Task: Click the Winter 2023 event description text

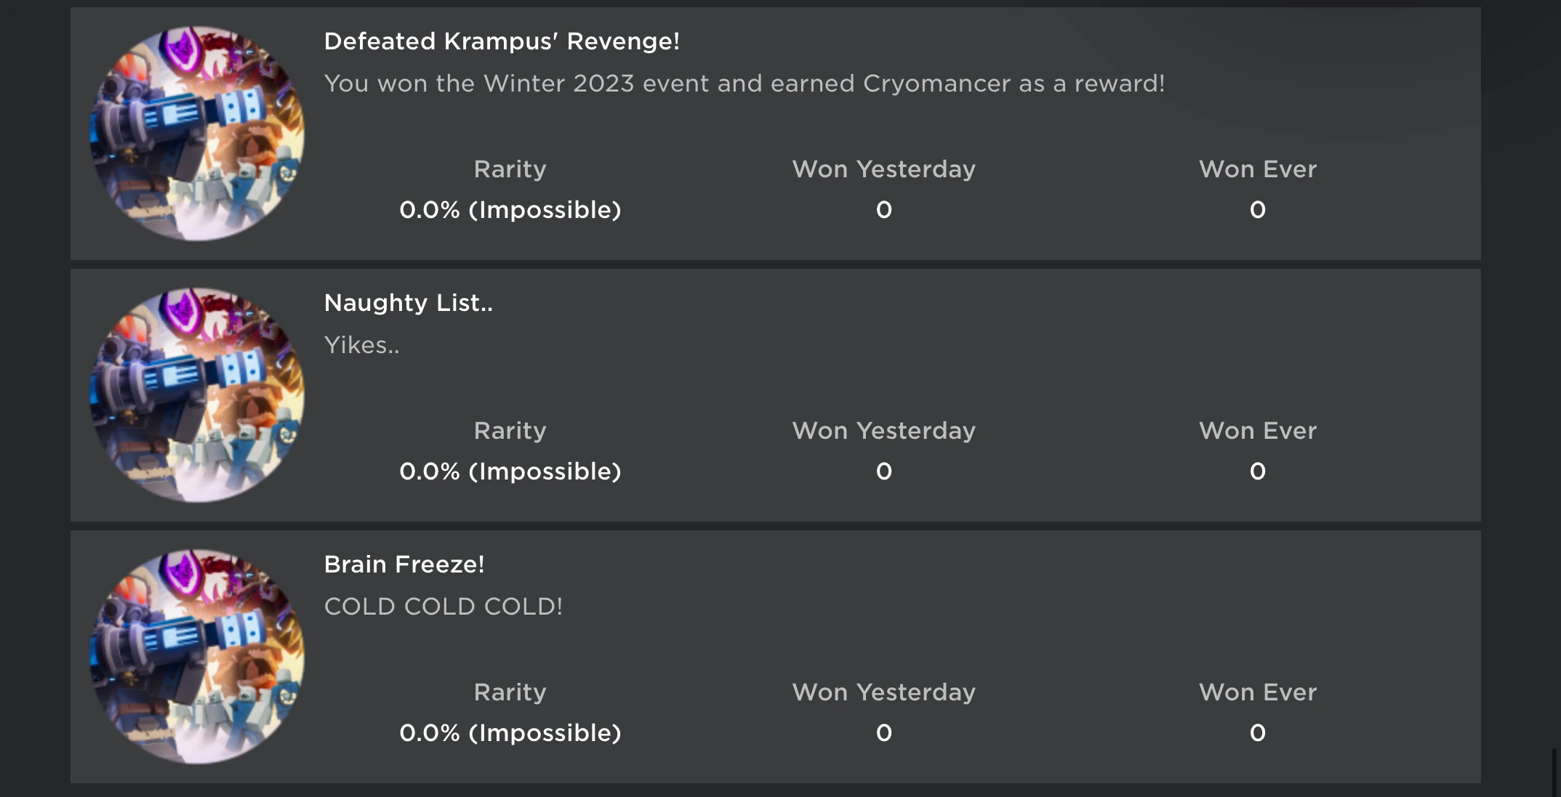Action: [744, 84]
